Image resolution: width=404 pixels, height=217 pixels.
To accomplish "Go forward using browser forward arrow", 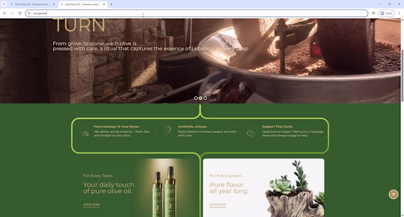I will click(x=12, y=13).
